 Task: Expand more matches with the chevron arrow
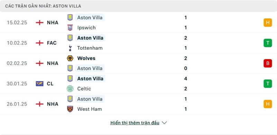pyautogui.click(x=164, y=123)
